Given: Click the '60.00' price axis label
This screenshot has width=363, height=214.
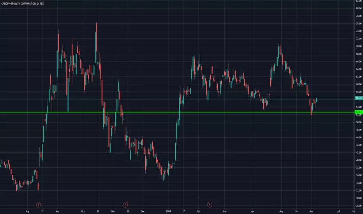Looking at the screenshot, I should 359,84.
